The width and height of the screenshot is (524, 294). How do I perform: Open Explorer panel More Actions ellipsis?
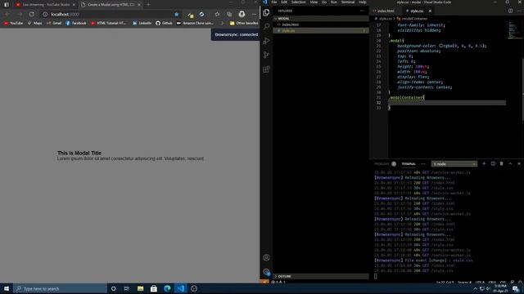[362, 11]
